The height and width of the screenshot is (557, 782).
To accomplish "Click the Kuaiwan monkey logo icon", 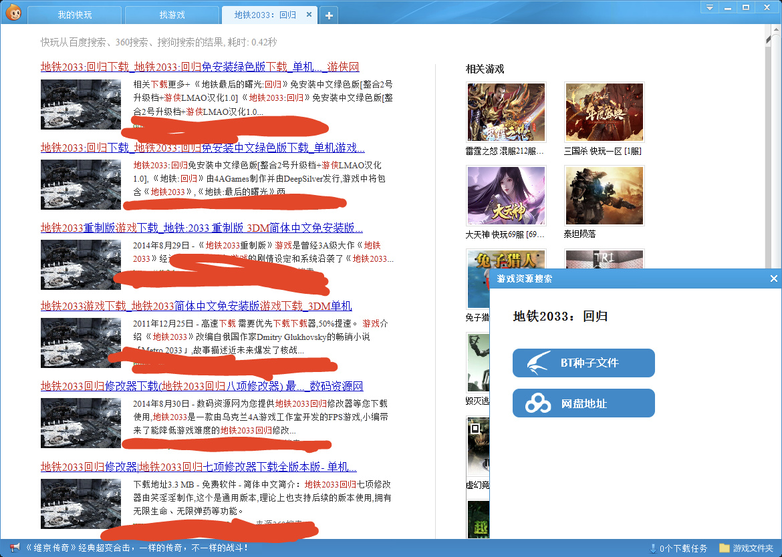I will 13,13.
